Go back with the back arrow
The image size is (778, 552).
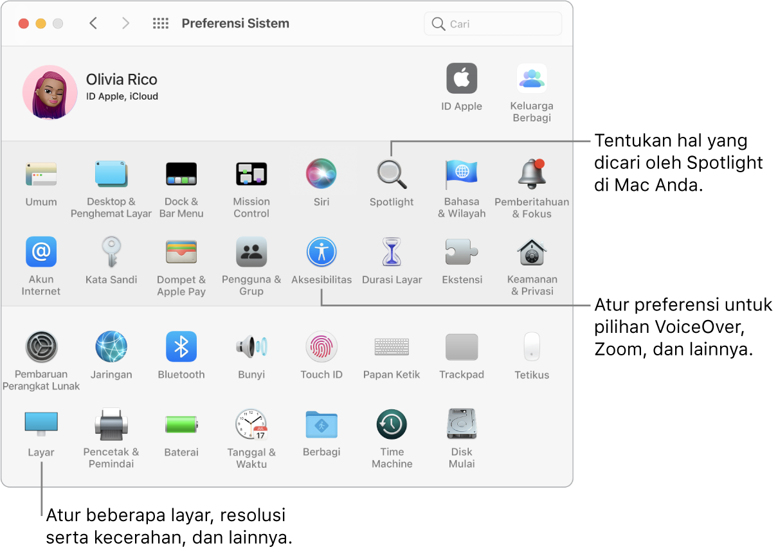[94, 24]
